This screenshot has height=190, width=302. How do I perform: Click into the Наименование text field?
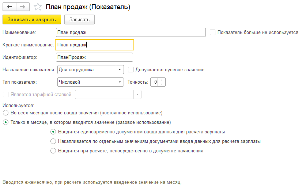[131, 33]
